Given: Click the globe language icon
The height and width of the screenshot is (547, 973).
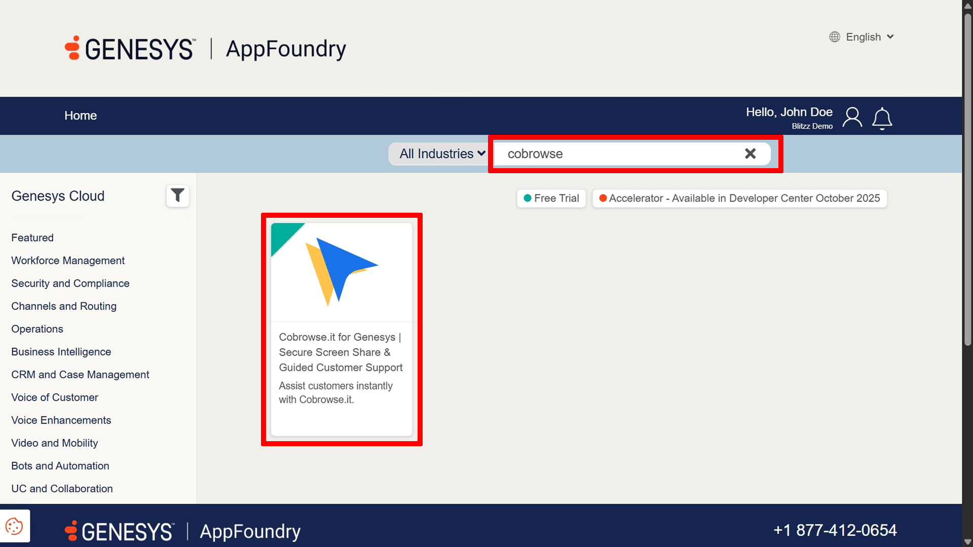Looking at the screenshot, I should pos(835,37).
